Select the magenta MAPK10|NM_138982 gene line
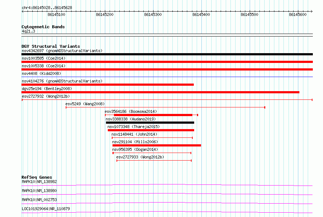The height and width of the screenshot is (217, 323). tap(167, 185)
